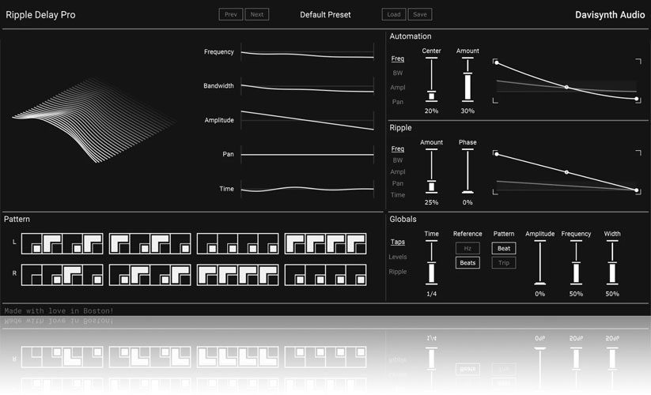Set Reference to Beats
This screenshot has width=651, height=395.
pyautogui.click(x=467, y=263)
